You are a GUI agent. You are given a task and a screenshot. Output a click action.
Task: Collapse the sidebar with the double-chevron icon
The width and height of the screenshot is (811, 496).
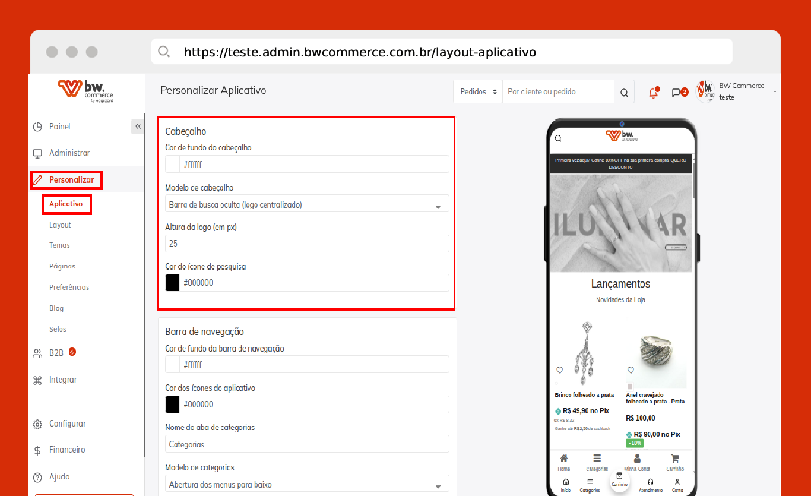pyautogui.click(x=138, y=127)
